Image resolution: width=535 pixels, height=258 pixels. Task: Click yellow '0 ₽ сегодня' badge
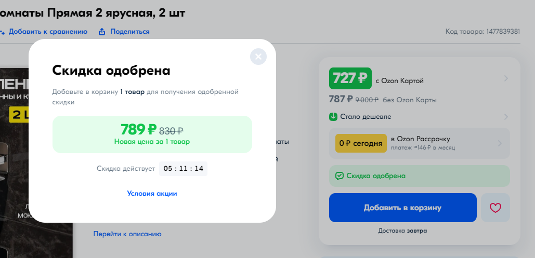tap(360, 143)
